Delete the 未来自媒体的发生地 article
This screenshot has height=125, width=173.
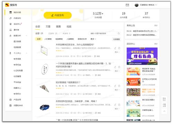(x=119, y=48)
